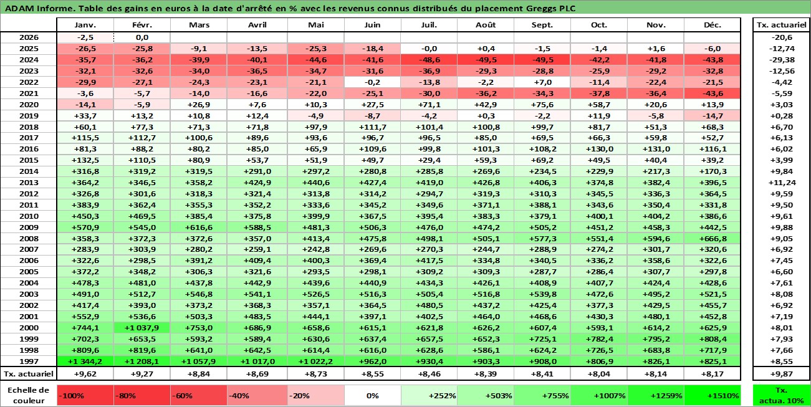This screenshot has height=407, width=811.
Task: Select the 2026 year row label
Action: [27, 37]
